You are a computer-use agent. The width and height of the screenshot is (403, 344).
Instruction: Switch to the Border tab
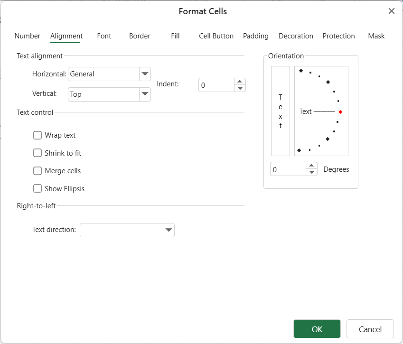(140, 36)
